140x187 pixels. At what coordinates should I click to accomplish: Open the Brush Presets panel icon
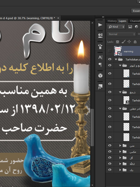click(x=100, y=46)
